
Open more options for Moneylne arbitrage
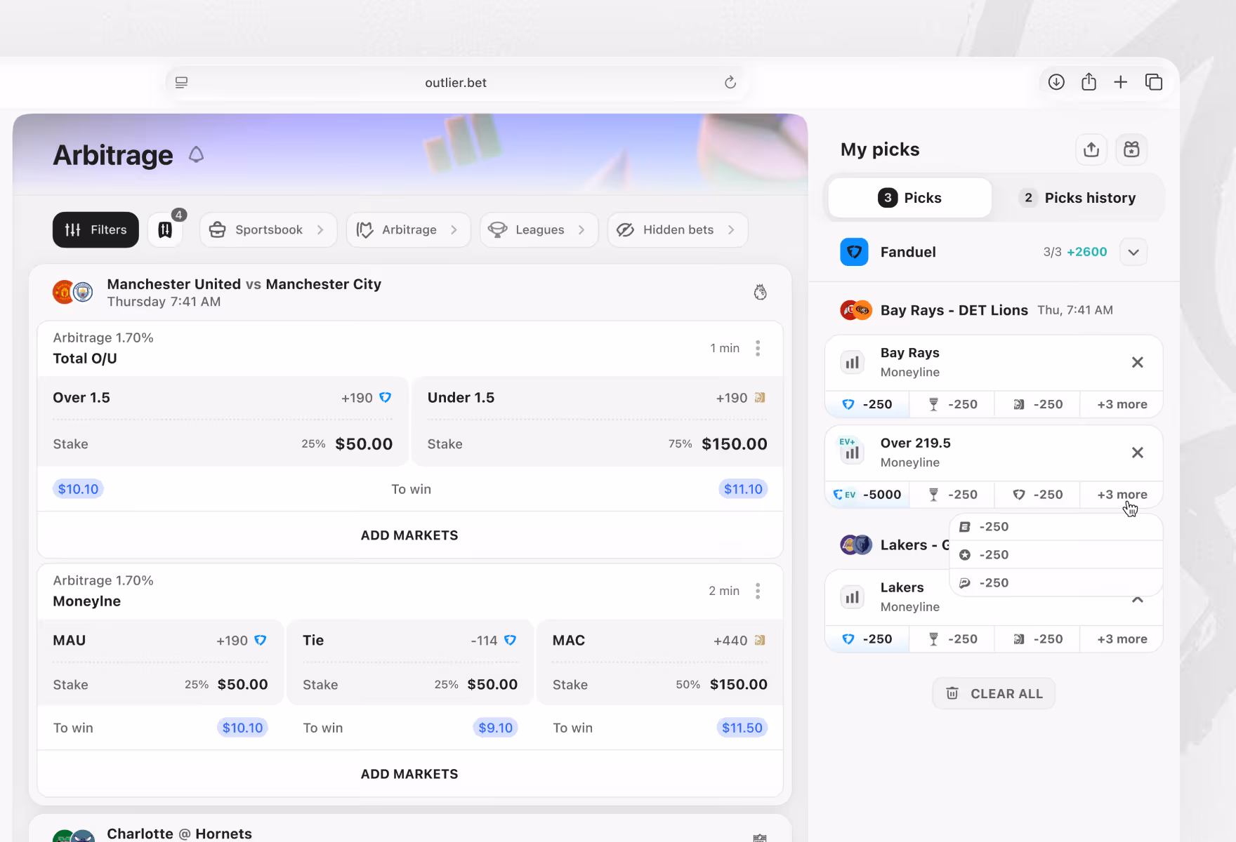758,591
